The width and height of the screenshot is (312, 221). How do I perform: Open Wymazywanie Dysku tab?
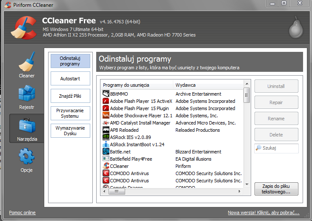[70, 130]
